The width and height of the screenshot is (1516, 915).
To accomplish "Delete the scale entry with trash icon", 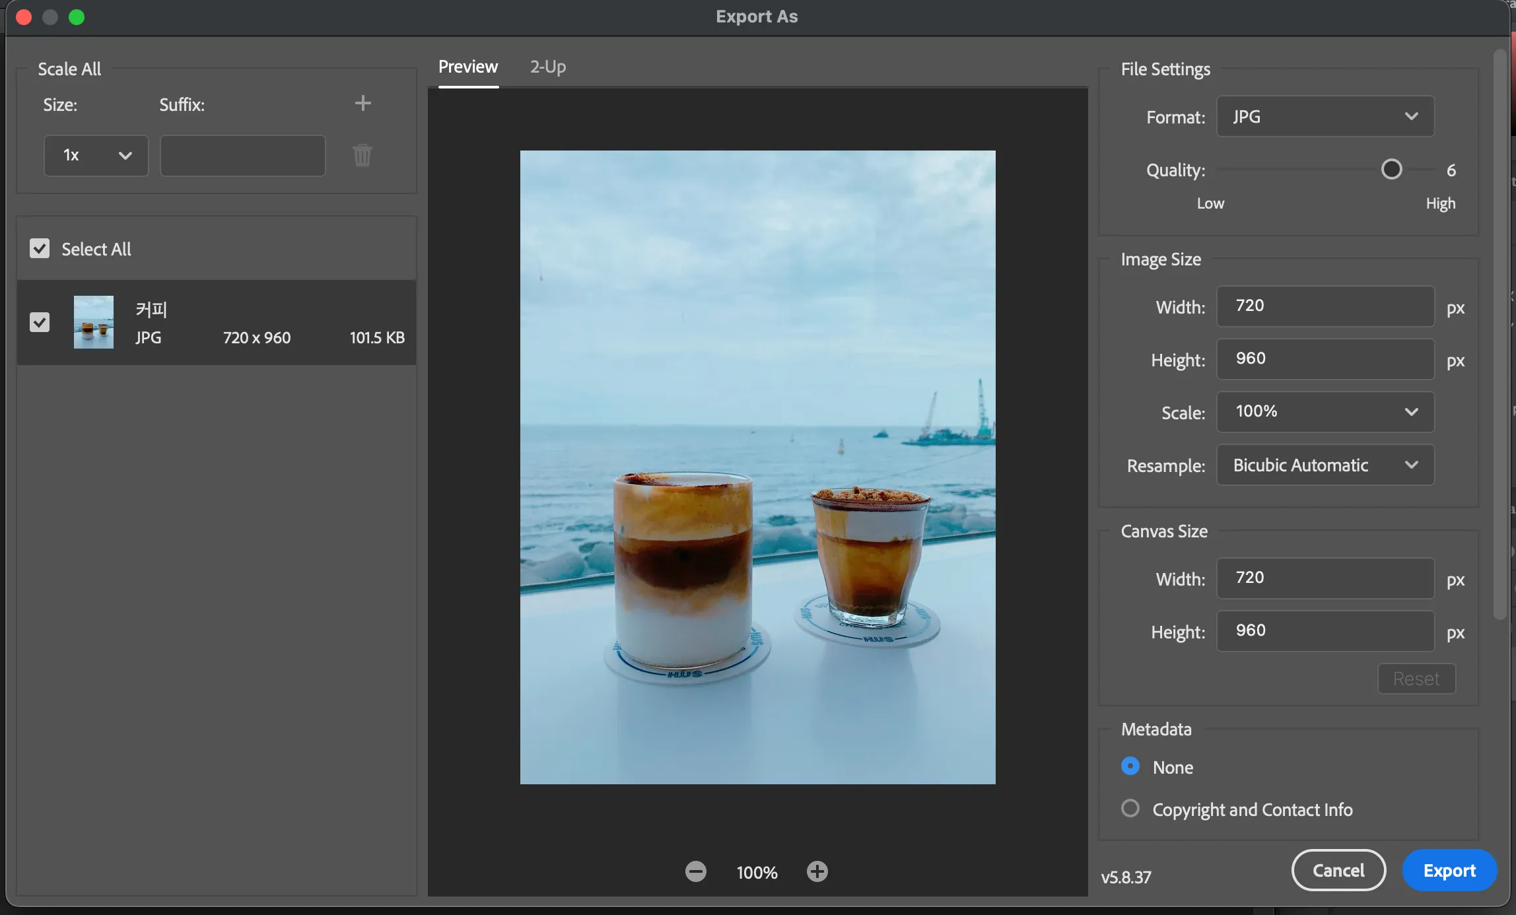I will (362, 155).
